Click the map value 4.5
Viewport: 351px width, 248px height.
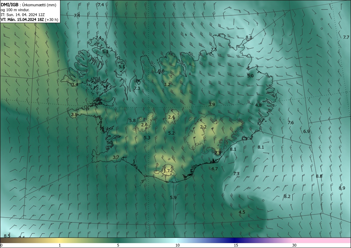[242, 212]
